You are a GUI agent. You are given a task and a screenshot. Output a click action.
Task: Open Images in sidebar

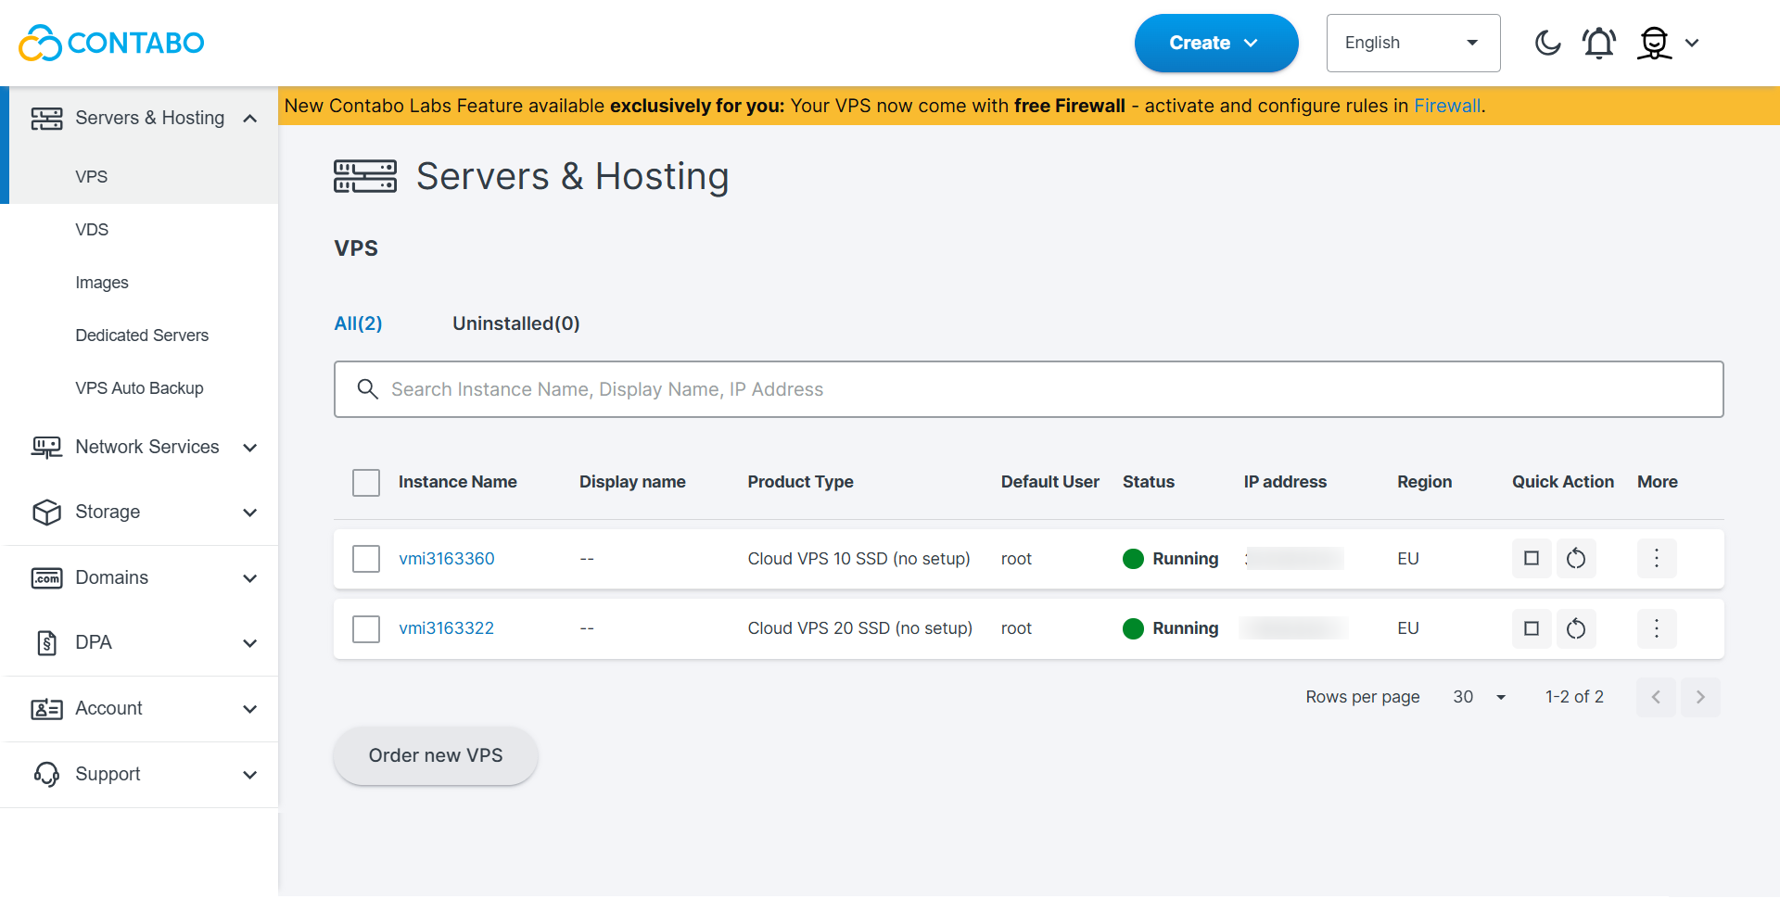click(102, 283)
